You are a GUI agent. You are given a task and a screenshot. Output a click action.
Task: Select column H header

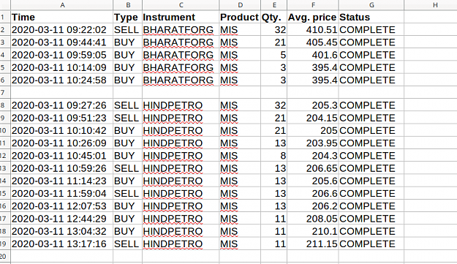coord(435,5)
